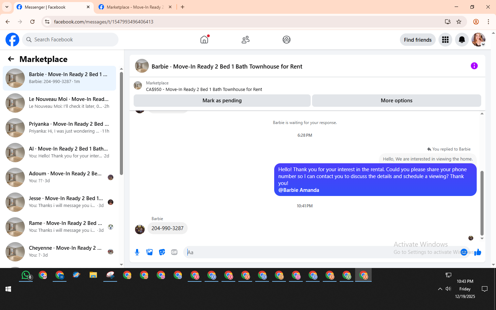Open the emoji picker in message box
The width and height of the screenshot is (496, 310).
(x=464, y=252)
